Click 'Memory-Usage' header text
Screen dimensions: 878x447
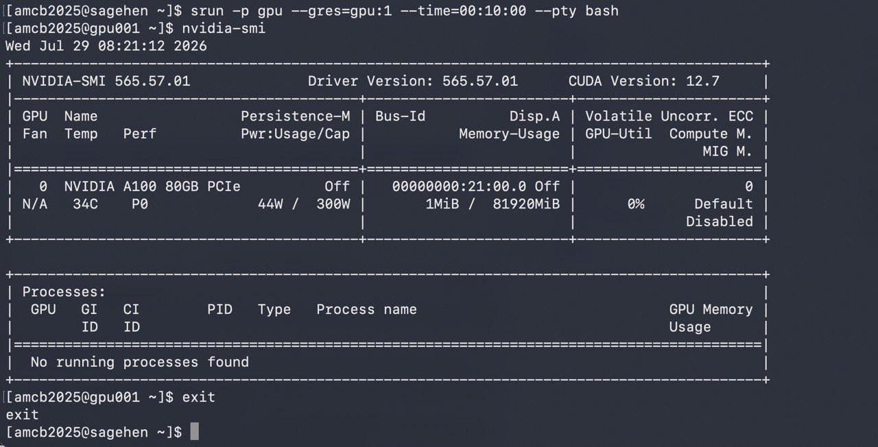(x=510, y=134)
